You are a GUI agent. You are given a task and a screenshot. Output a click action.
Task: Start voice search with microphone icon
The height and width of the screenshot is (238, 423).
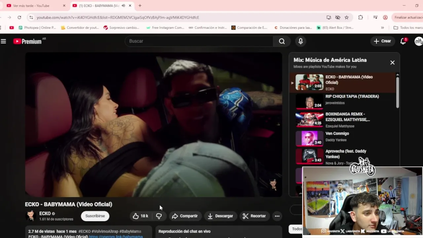(x=300, y=41)
